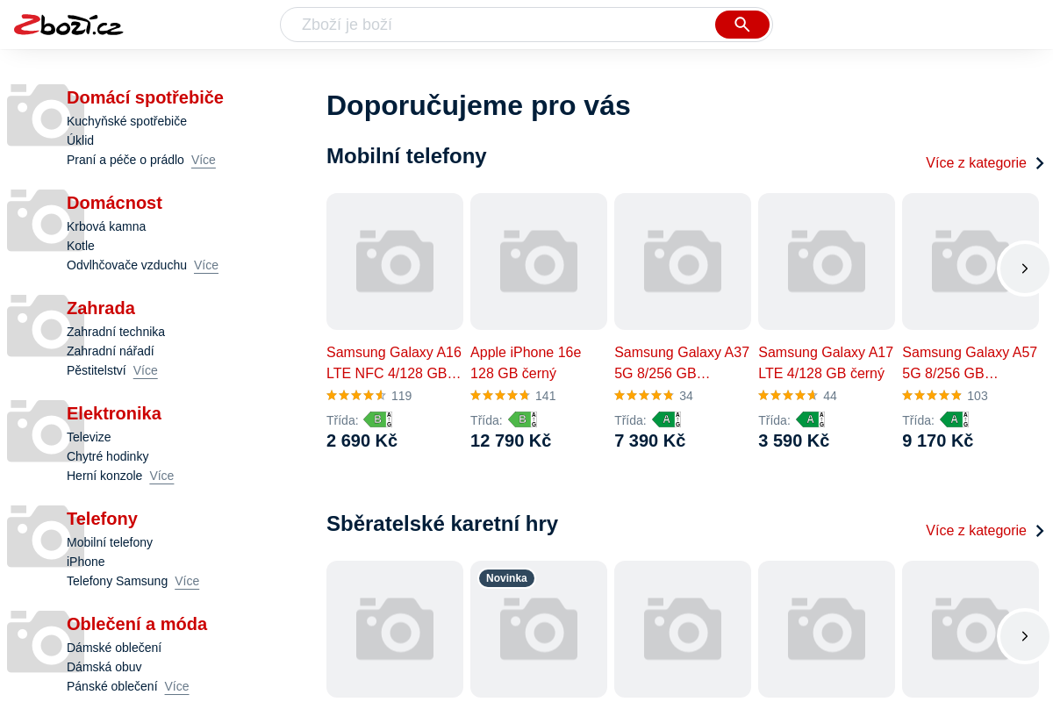Advance Mobilní telefony carousel with next arrow
Image resolution: width=1053 pixels, height=702 pixels.
pos(1024,269)
